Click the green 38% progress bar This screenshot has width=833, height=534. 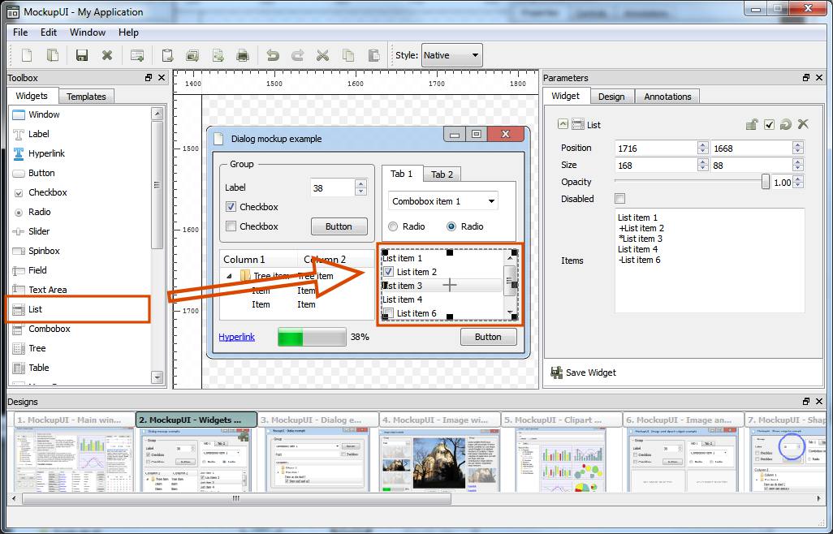click(312, 337)
